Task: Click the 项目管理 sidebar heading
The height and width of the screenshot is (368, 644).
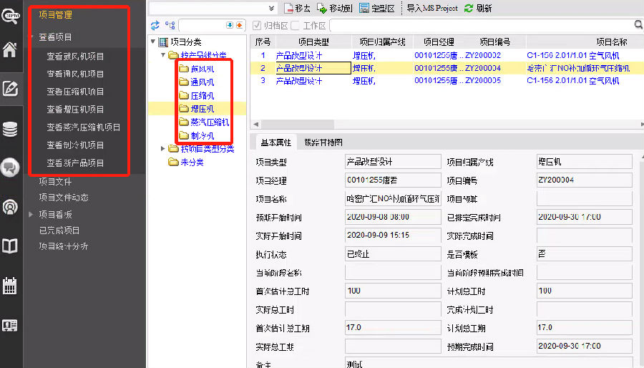Action: [x=55, y=15]
